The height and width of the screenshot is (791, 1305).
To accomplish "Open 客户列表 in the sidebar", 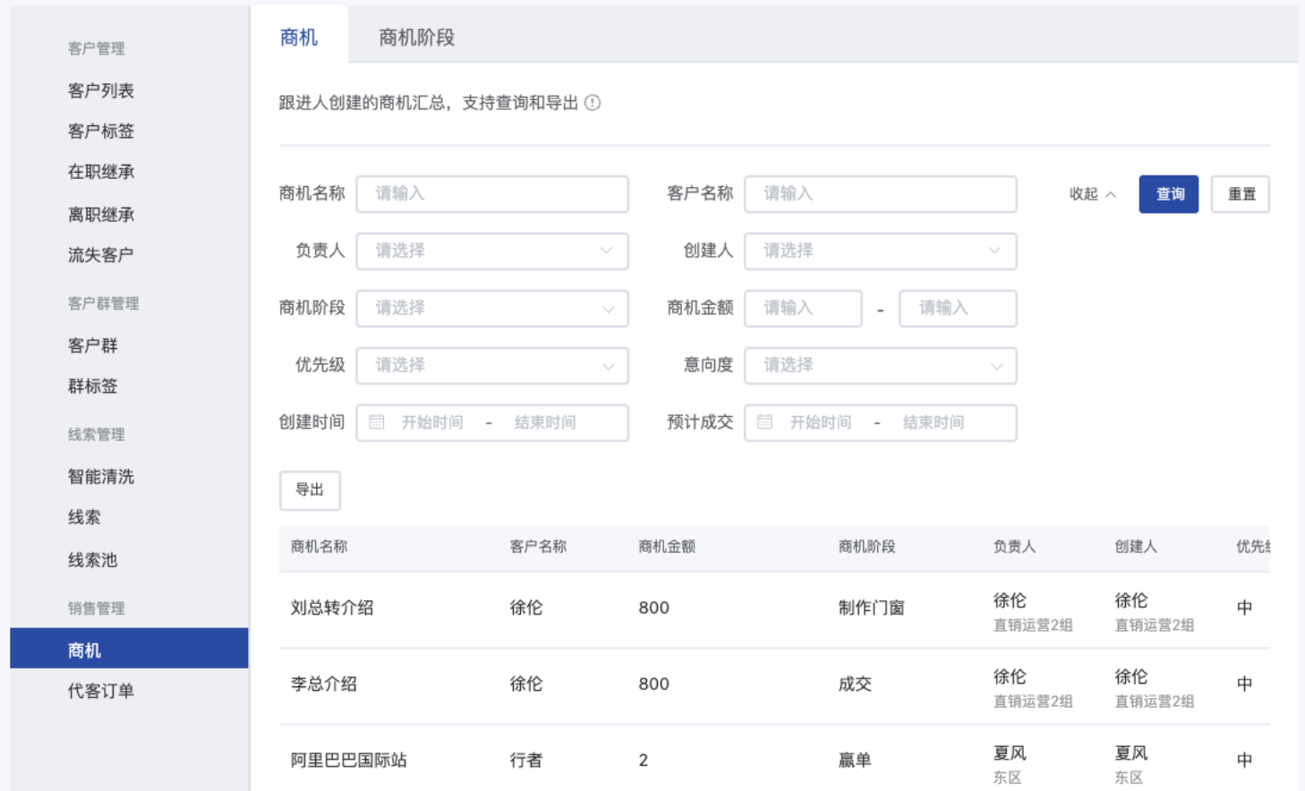I will point(101,90).
